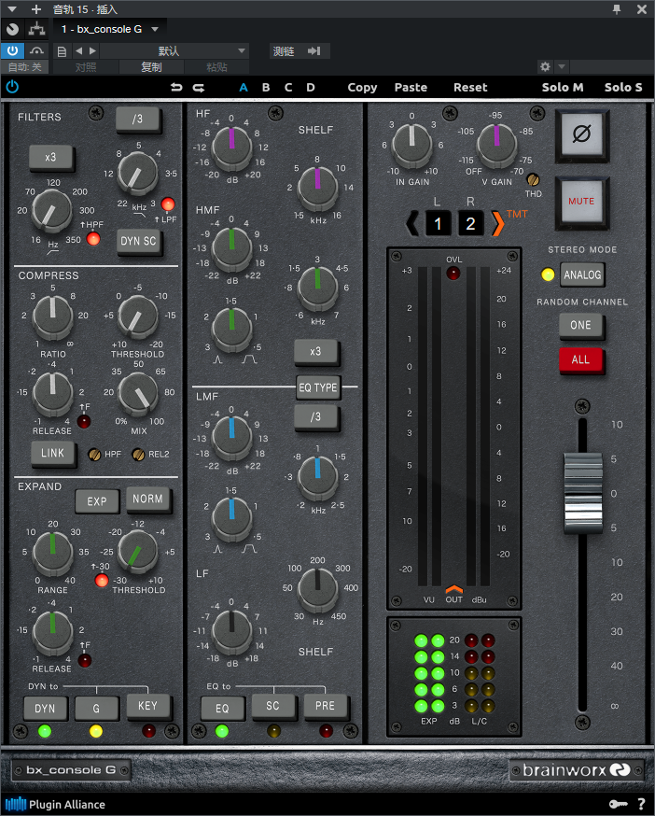This screenshot has width=655, height=816.
Task: Click the orange next TMT channel arrow
Action: pyautogui.click(x=497, y=223)
